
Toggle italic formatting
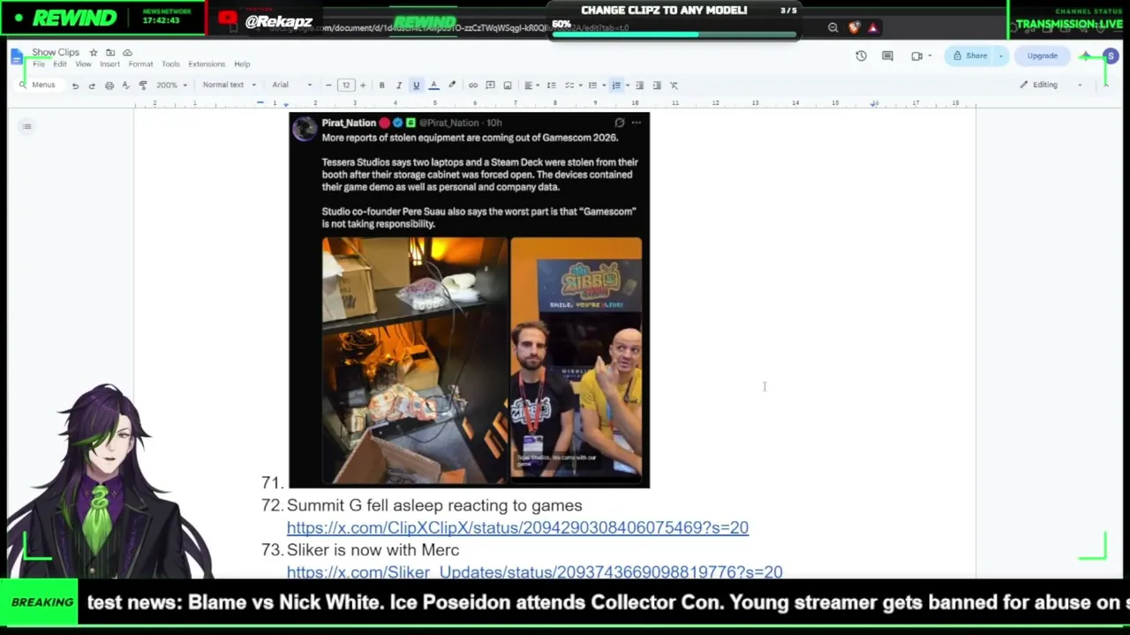click(399, 86)
